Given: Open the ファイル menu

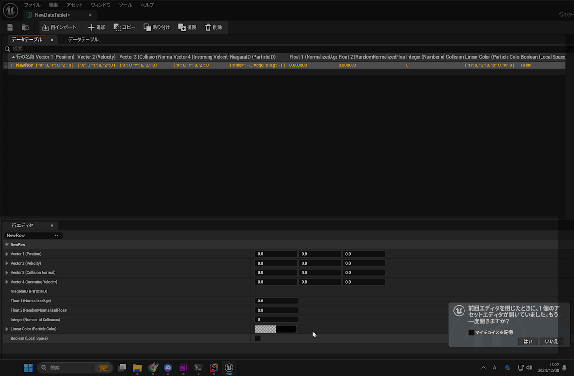Looking at the screenshot, I should point(32,4).
